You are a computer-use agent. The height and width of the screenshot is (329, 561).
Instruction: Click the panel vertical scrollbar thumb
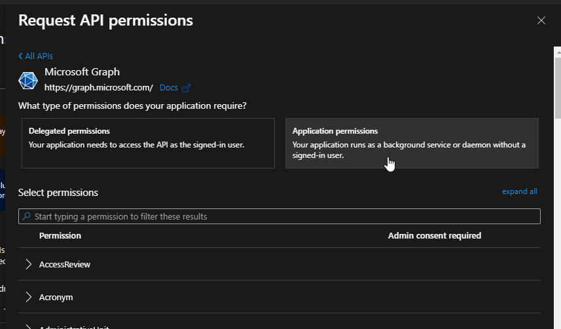[x=558, y=88]
